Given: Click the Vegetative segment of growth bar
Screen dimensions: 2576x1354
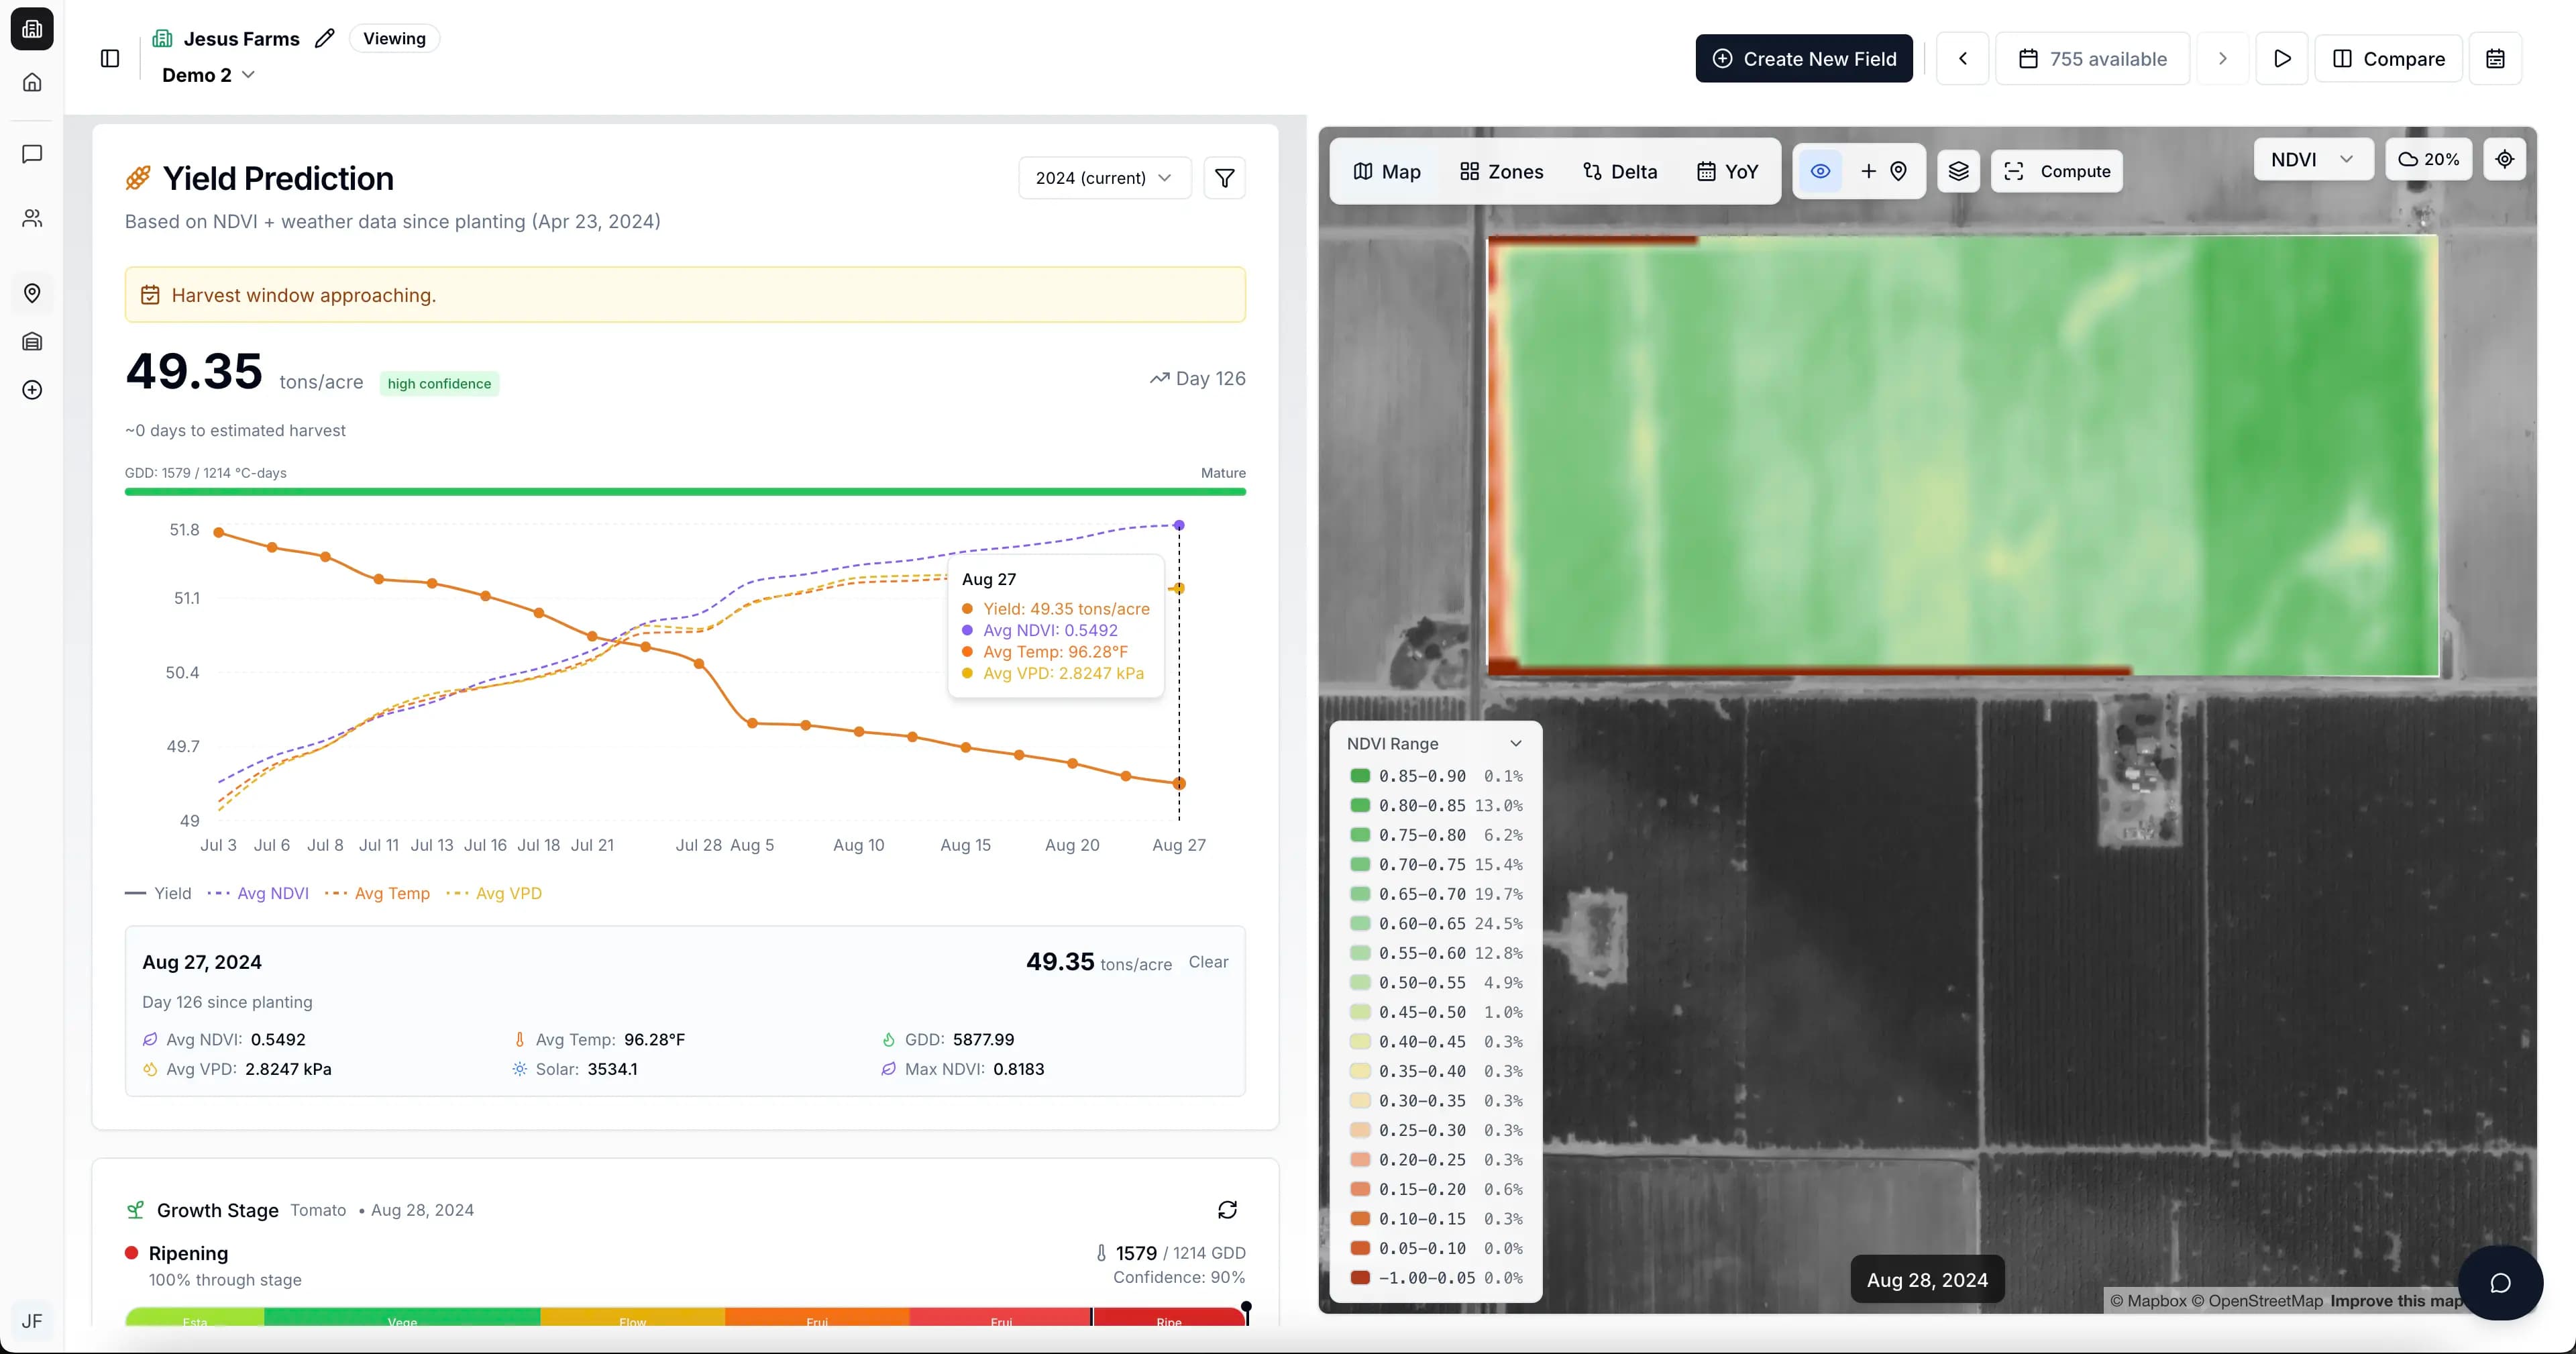Looking at the screenshot, I should click(x=402, y=1318).
